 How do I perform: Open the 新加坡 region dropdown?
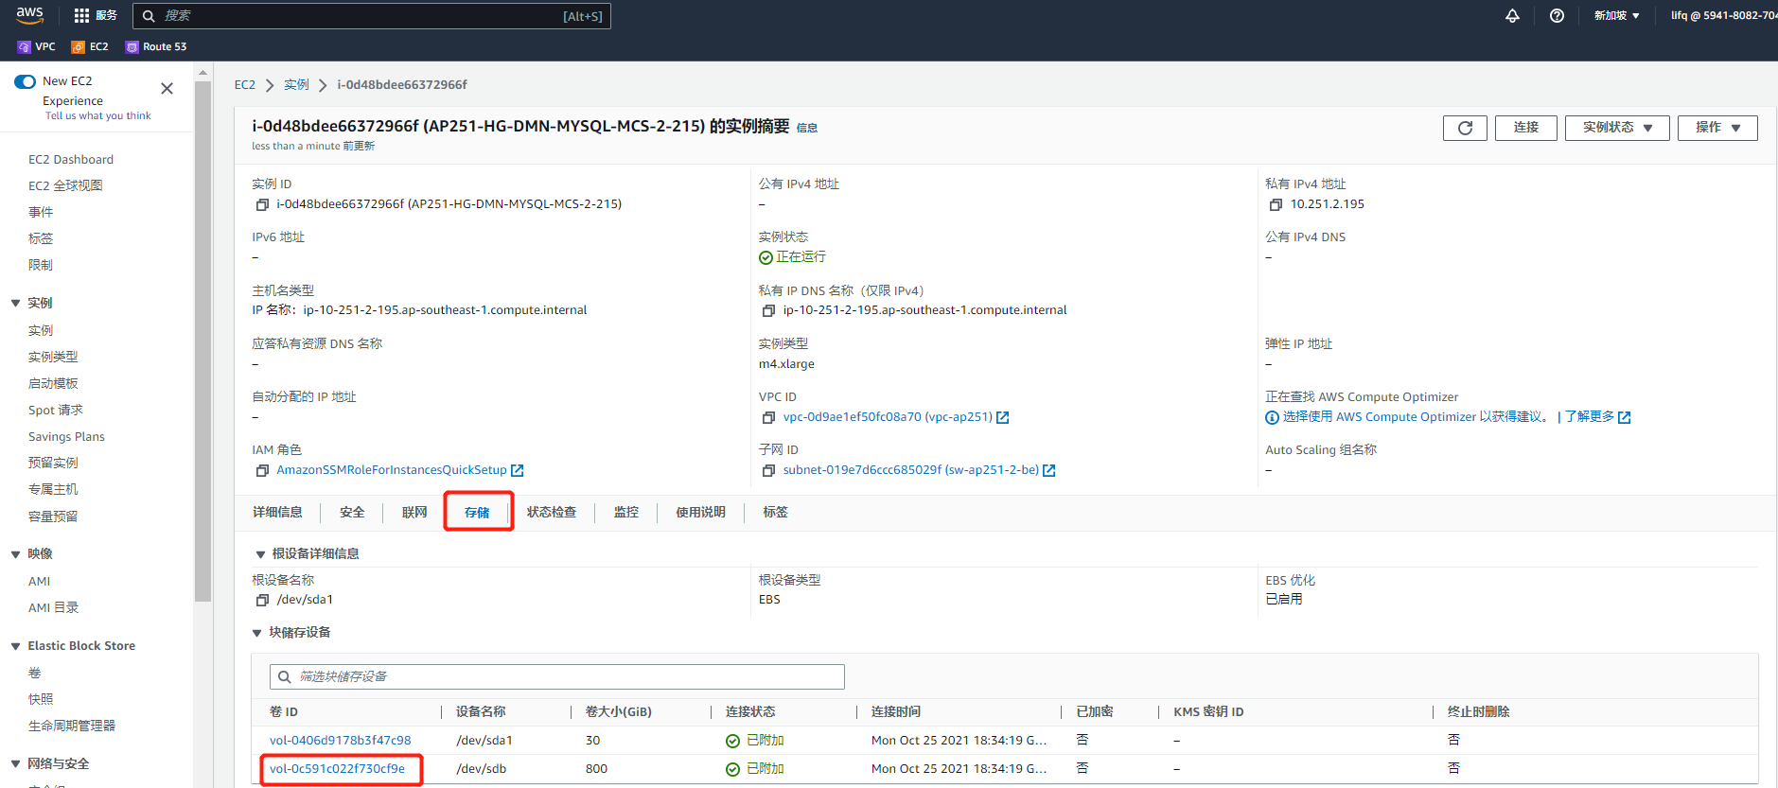click(1617, 15)
